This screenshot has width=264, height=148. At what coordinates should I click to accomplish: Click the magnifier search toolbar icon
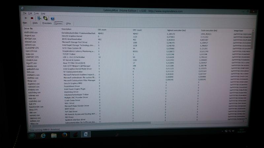tap(39, 18)
